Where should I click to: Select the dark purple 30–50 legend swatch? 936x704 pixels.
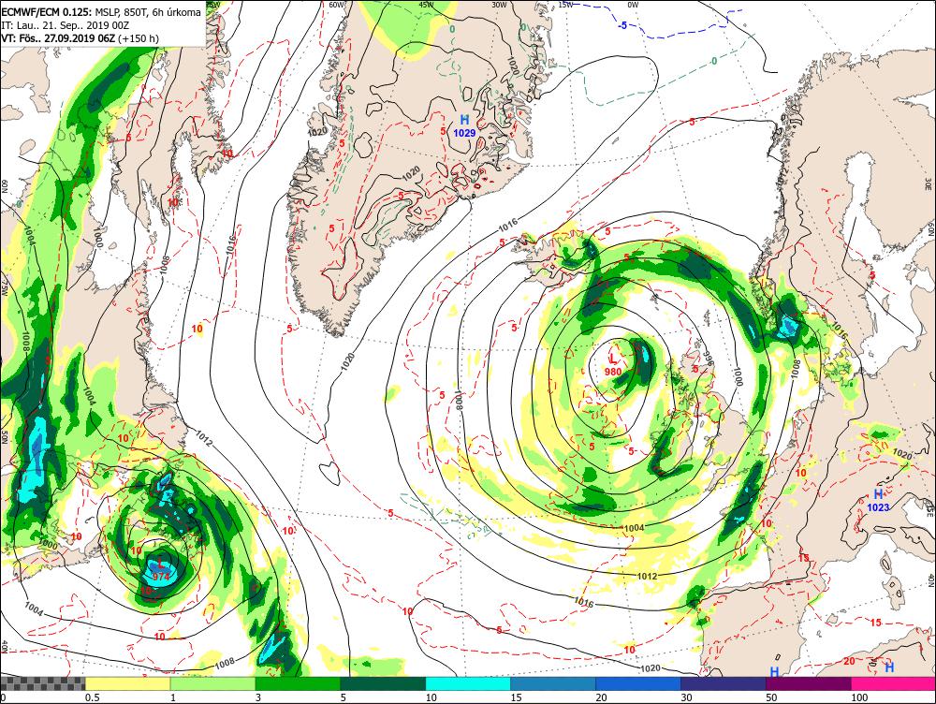pos(723,683)
